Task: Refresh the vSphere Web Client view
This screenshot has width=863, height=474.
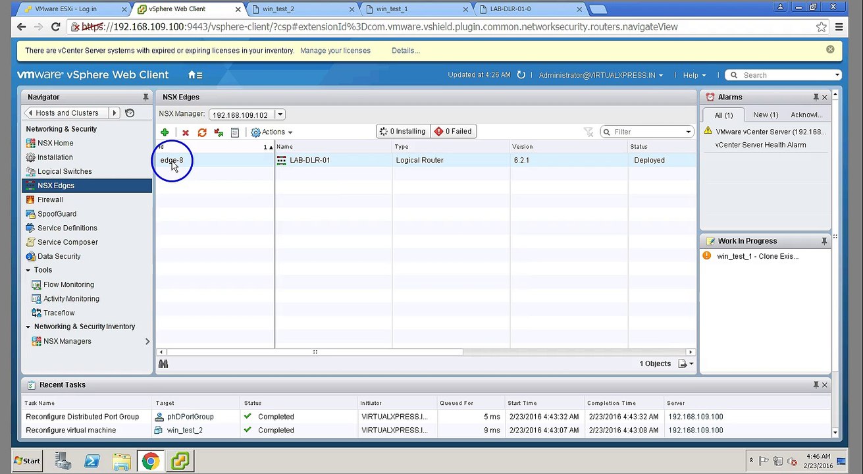Action: tap(521, 75)
